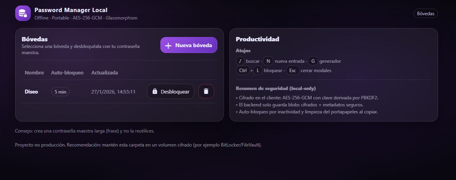
Task: Click the 5 min auto-lock badge
Action: pyautogui.click(x=60, y=92)
